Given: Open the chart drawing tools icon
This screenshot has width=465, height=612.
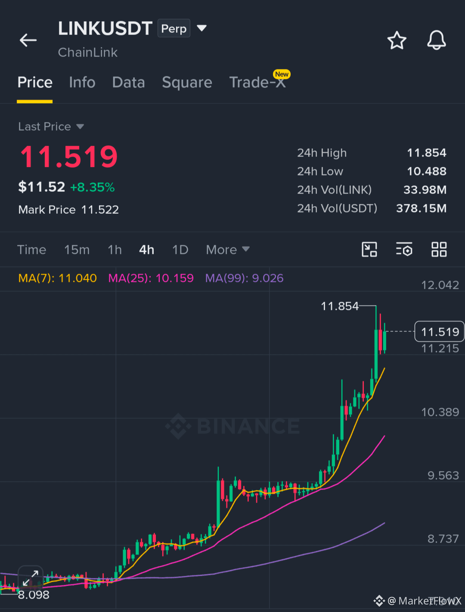Looking at the screenshot, I should coord(369,250).
